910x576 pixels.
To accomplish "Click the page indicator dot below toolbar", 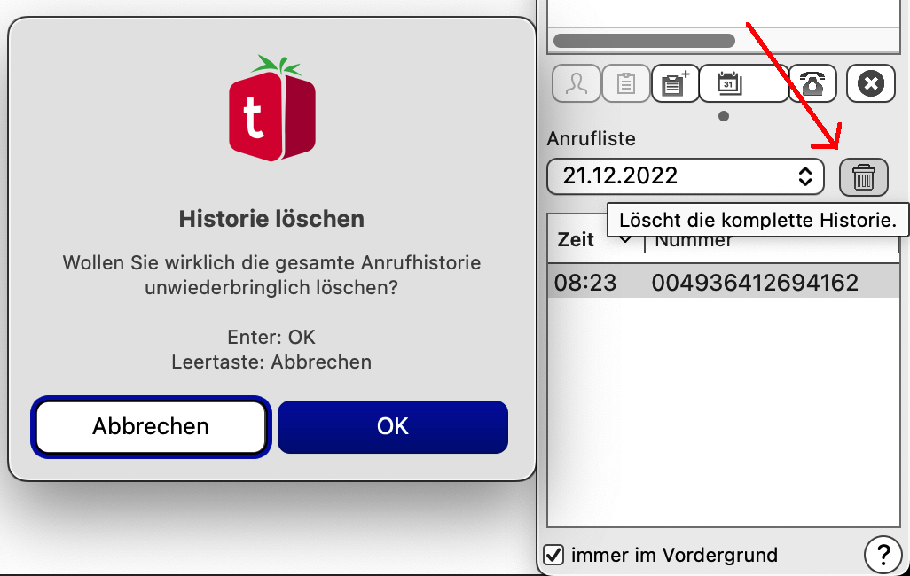I will 724,116.
